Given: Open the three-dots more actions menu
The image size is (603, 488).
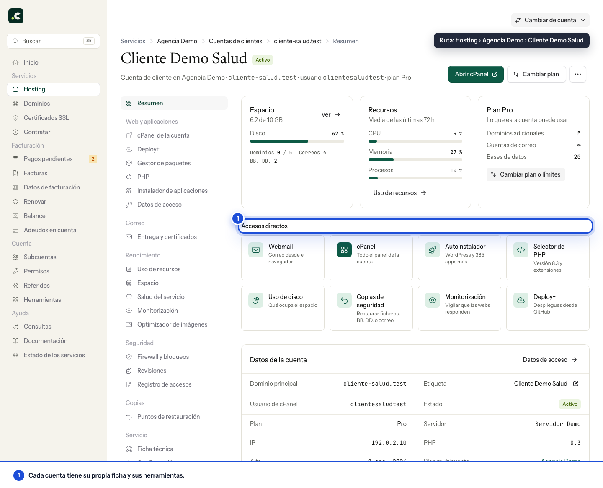Looking at the screenshot, I should click(x=578, y=74).
